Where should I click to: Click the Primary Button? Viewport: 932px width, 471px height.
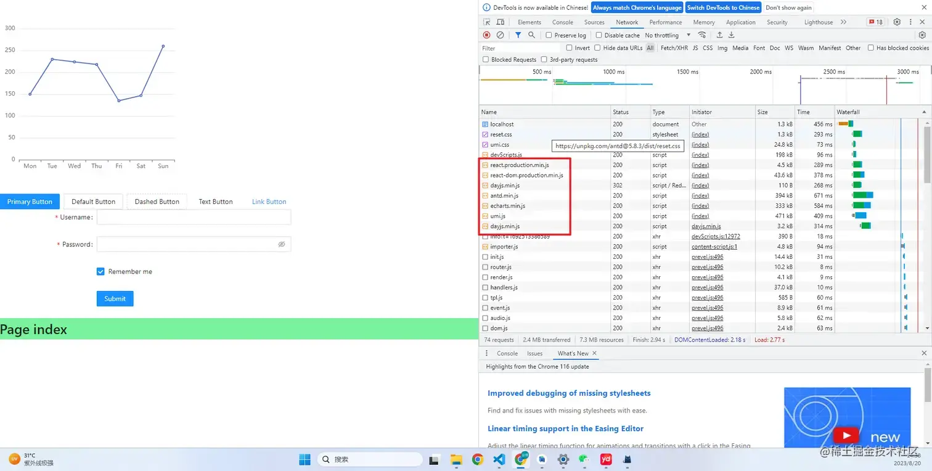click(30, 202)
